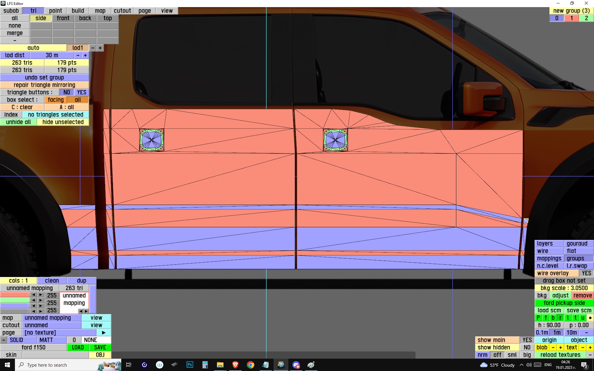Increase lod dist with plus button
This screenshot has height=371, width=594.
pos(85,55)
